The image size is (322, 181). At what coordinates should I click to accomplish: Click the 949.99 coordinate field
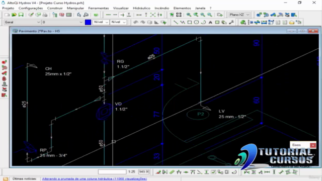point(144,172)
